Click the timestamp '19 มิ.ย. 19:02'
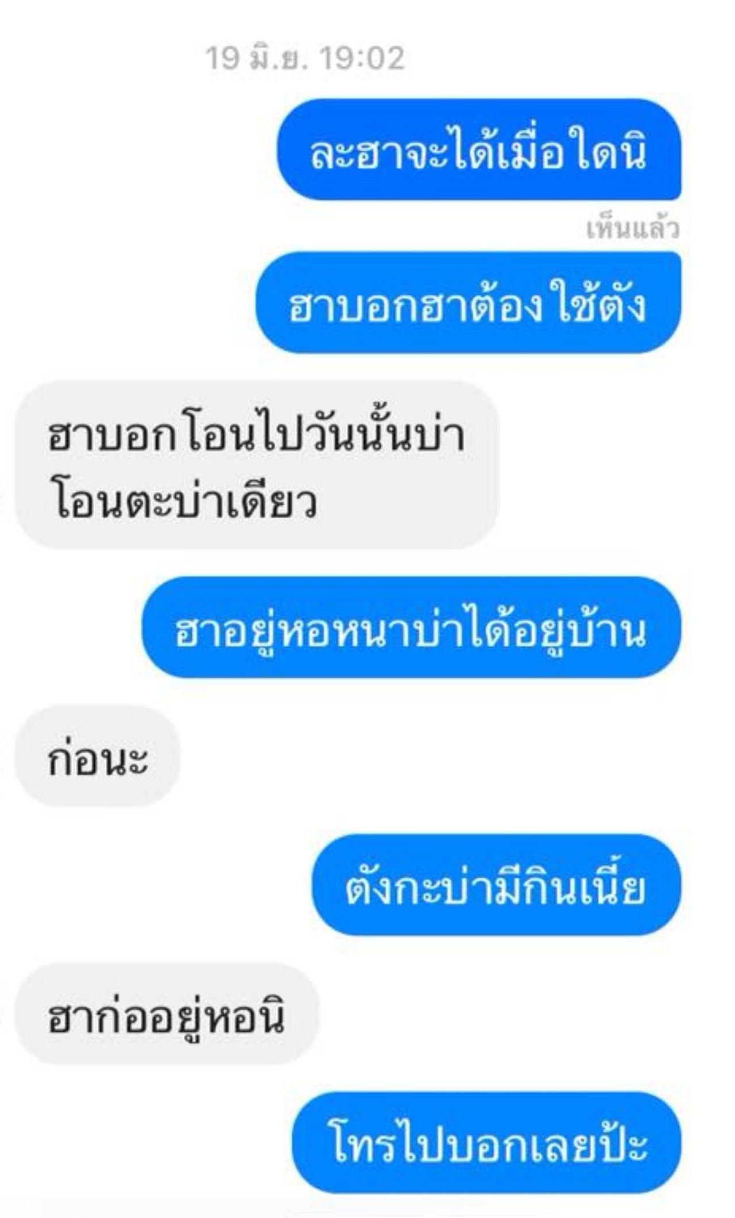The image size is (735, 1218). (305, 59)
